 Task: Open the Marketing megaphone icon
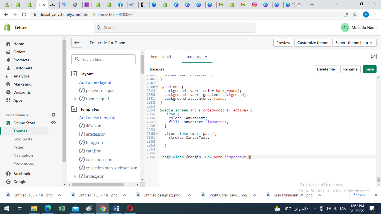[x=8, y=84]
